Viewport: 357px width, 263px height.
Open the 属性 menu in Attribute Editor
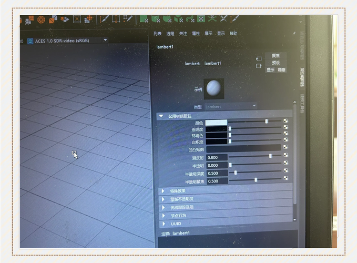click(196, 34)
